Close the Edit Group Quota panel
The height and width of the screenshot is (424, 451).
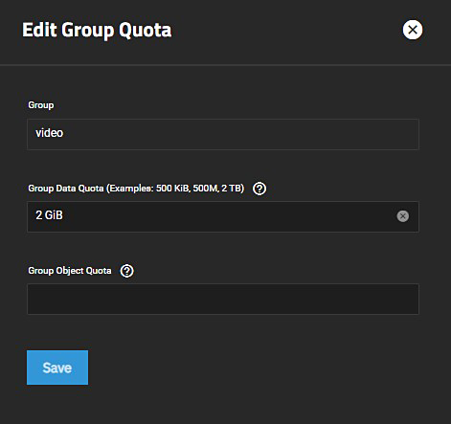tap(413, 30)
